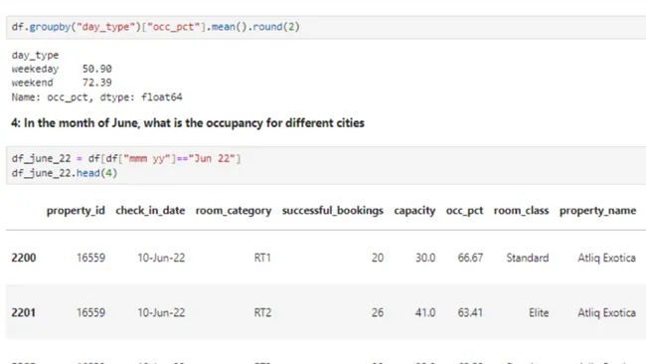Click Atliq Exotica in row 2201
This screenshot has width=646, height=364.
pos(607,313)
